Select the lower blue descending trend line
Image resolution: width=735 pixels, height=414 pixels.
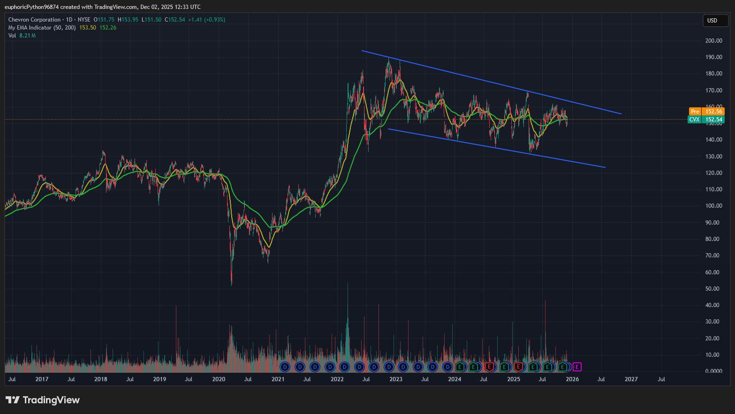coord(496,148)
